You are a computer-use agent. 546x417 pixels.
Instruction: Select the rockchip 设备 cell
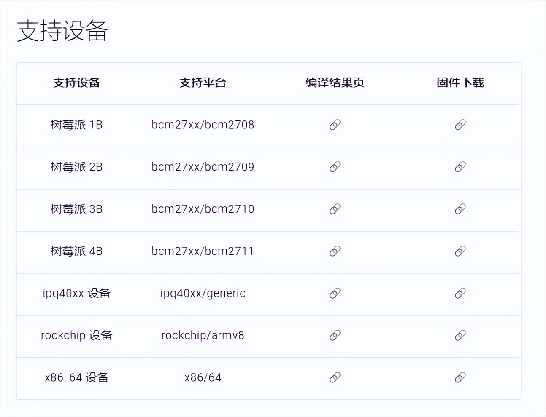tap(76, 335)
